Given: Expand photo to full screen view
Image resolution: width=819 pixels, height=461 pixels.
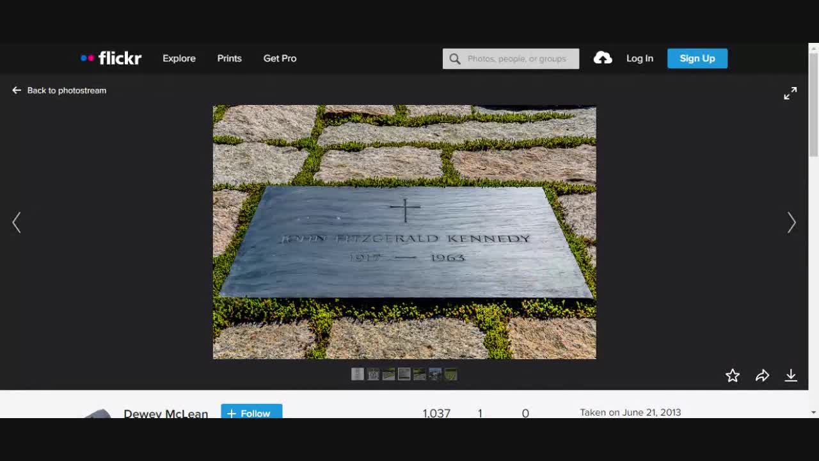Looking at the screenshot, I should tap(790, 93).
